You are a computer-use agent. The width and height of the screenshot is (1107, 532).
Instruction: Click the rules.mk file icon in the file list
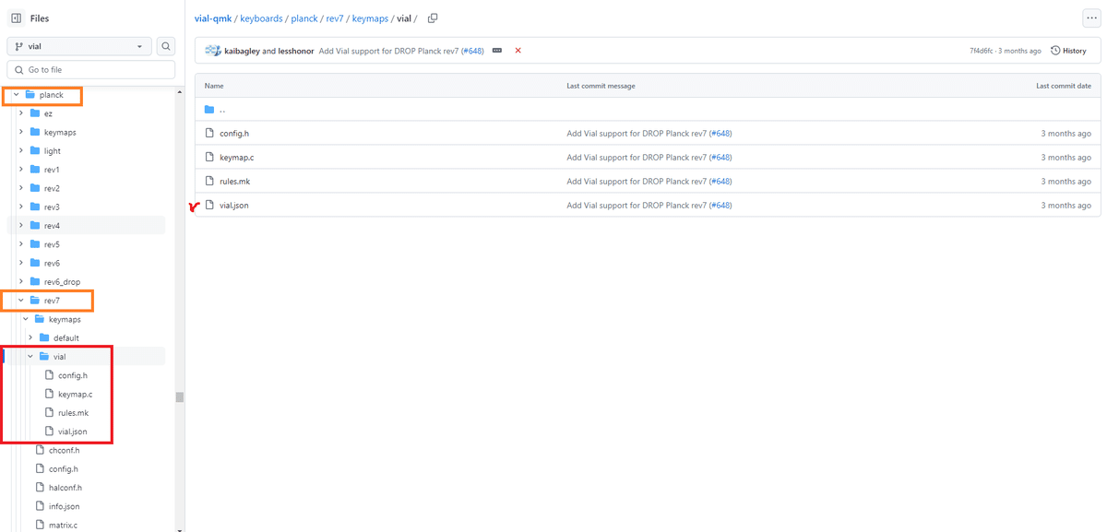(x=209, y=182)
